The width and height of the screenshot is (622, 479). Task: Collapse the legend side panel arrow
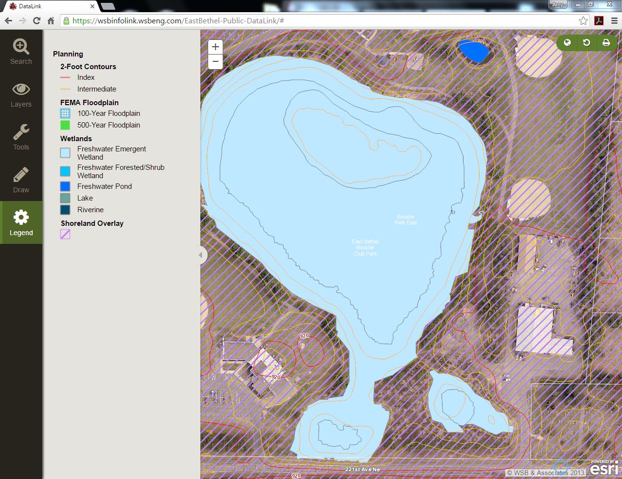click(201, 255)
